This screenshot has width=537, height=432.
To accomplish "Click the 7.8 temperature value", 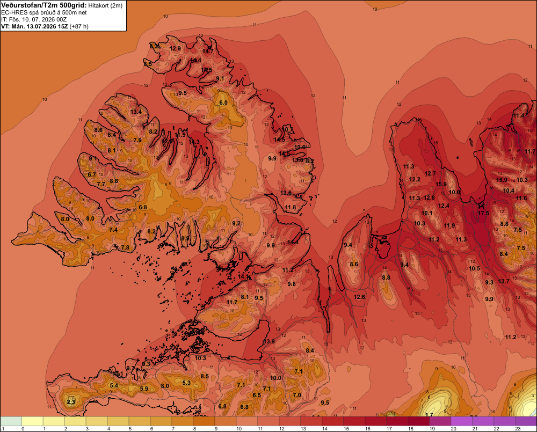I will [125, 247].
